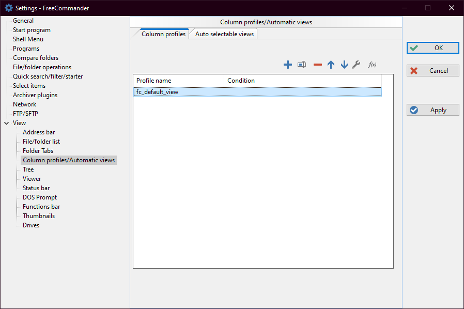The width and height of the screenshot is (464, 309).
Task: Click the Condition column header
Action: [x=302, y=81]
